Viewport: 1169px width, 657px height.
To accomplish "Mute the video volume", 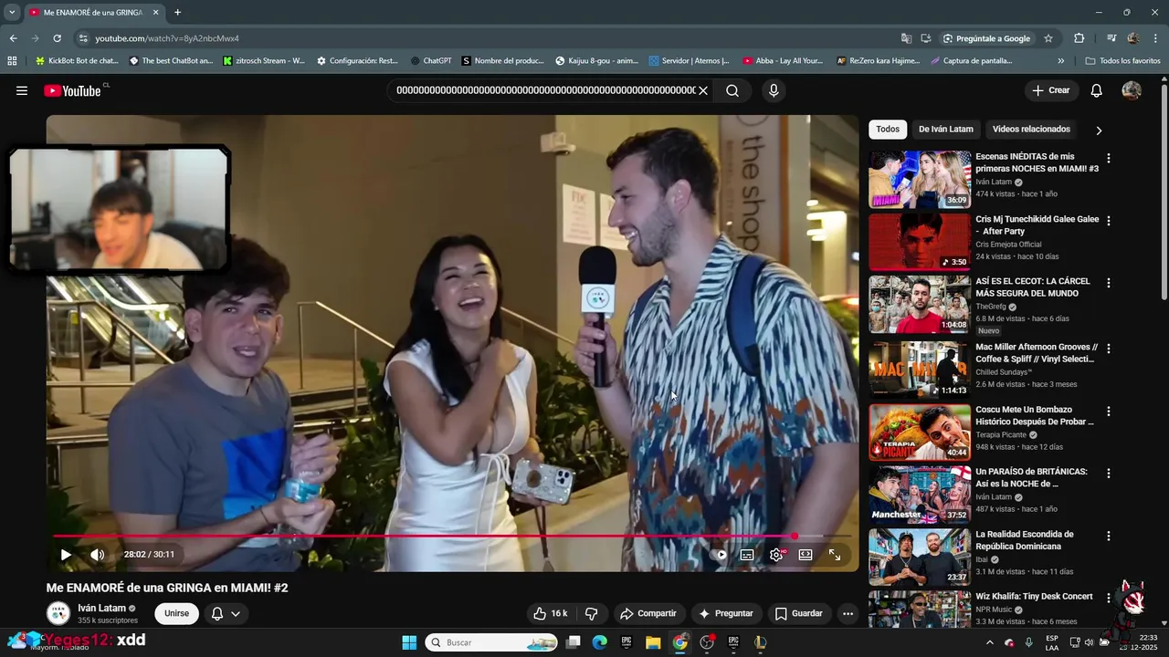I will pos(98,555).
